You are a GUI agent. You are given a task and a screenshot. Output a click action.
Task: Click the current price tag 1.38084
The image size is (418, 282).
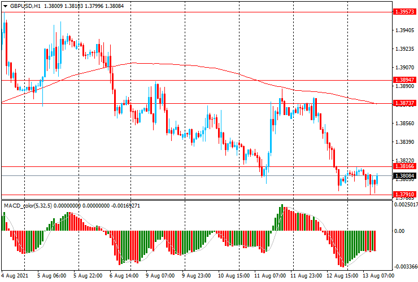[404, 176]
